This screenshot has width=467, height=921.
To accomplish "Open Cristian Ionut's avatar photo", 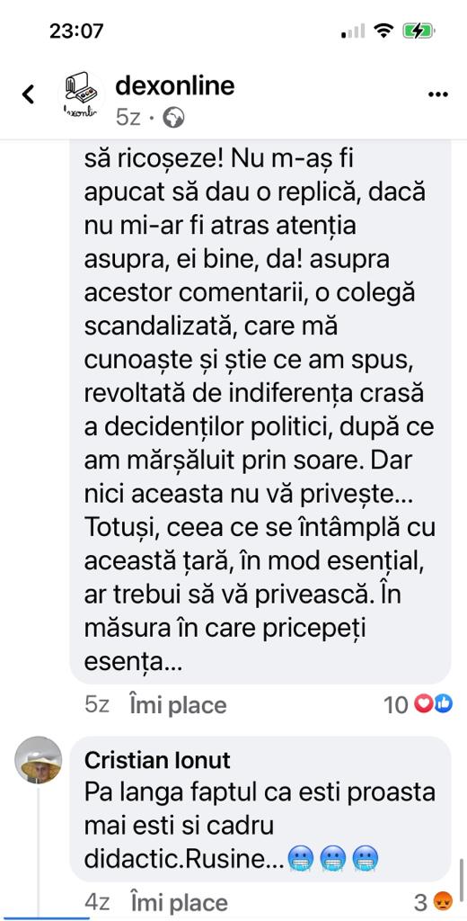I will [38, 760].
